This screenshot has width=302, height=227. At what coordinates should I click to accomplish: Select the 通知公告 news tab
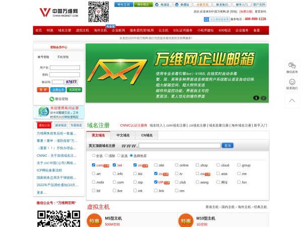[x=44, y=125]
